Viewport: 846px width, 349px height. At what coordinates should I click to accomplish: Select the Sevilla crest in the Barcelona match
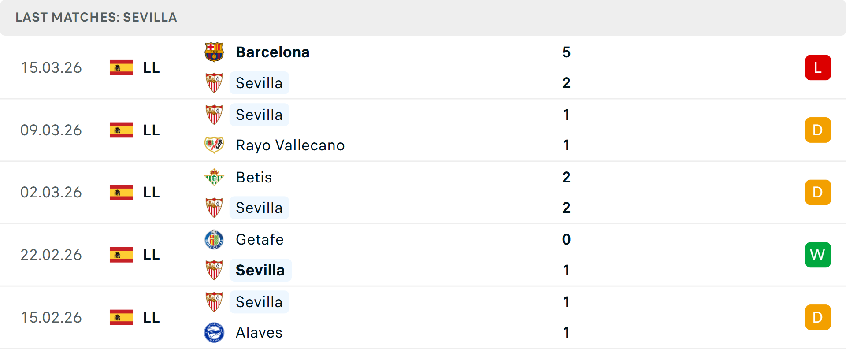(215, 83)
